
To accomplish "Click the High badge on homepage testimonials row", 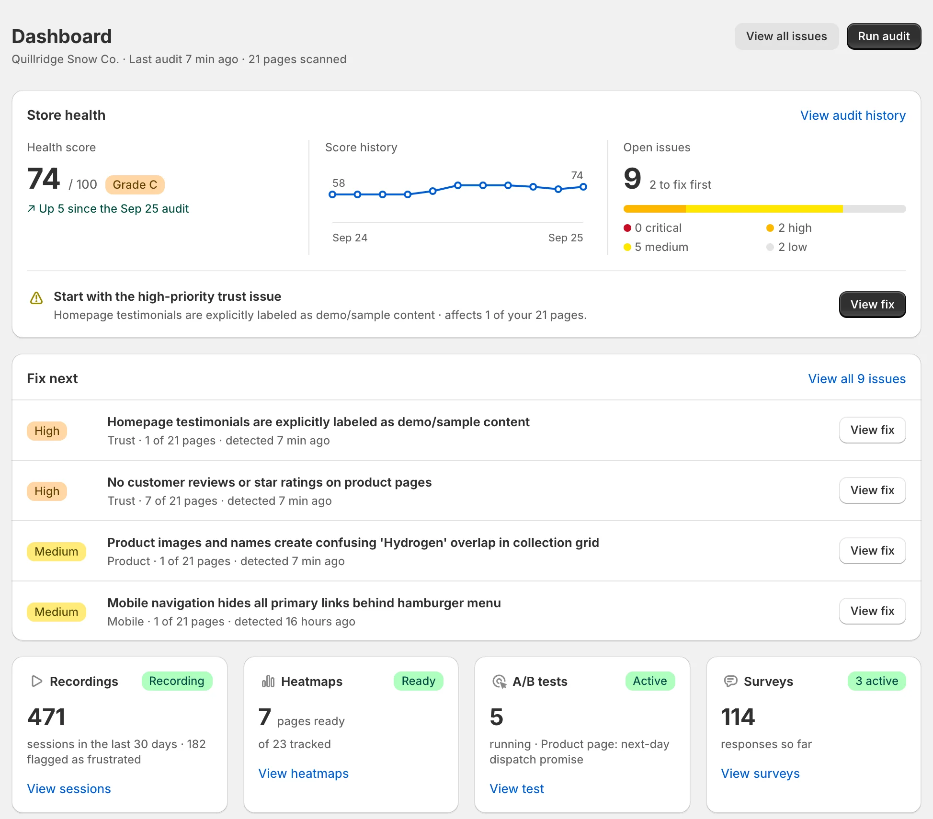I will point(47,431).
